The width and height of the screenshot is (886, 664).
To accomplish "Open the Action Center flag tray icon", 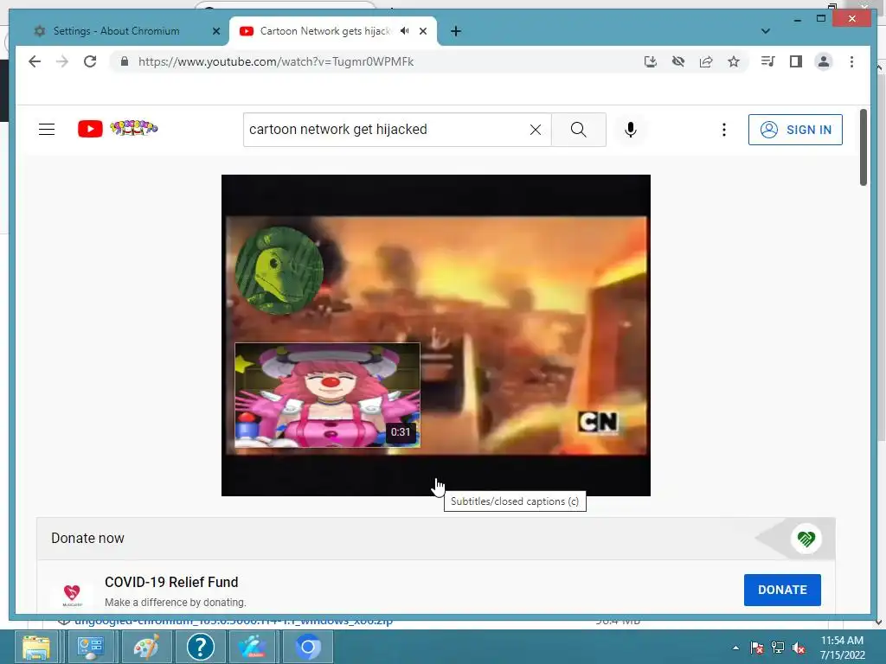I will pyautogui.click(x=757, y=648).
